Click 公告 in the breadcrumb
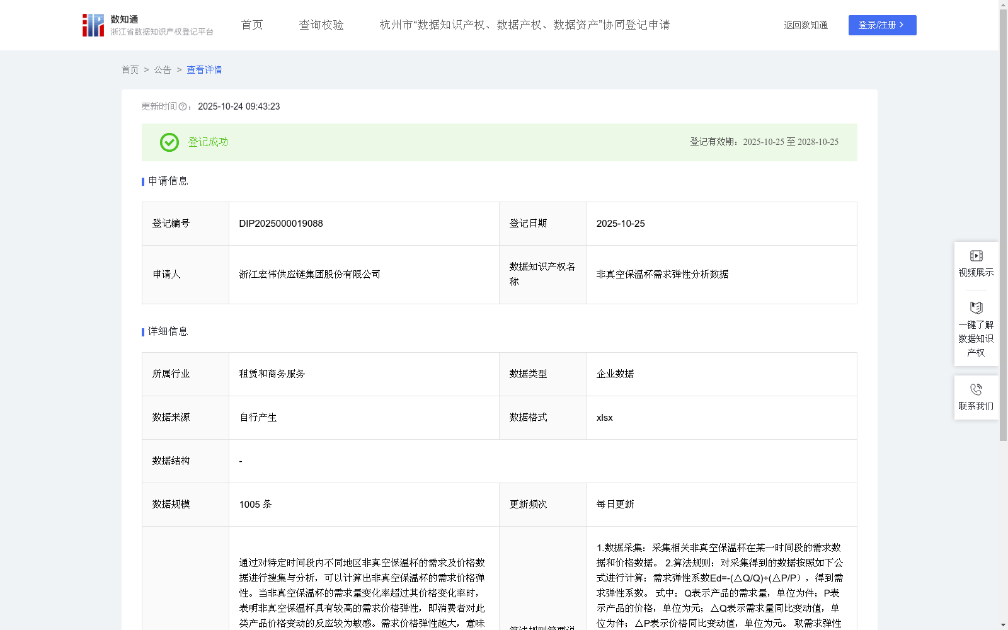Viewport: 1008px width, 630px height. 163,70
